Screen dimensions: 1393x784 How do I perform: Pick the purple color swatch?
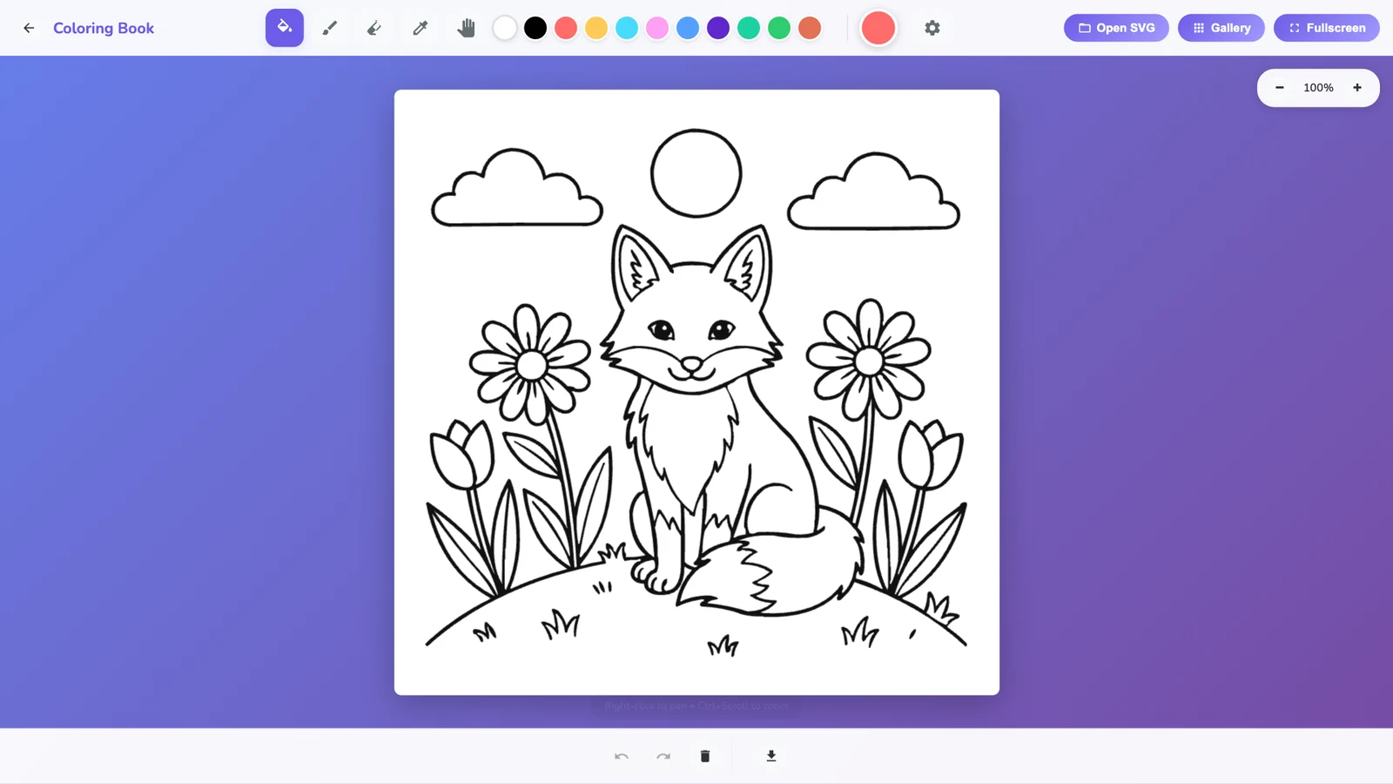click(718, 28)
